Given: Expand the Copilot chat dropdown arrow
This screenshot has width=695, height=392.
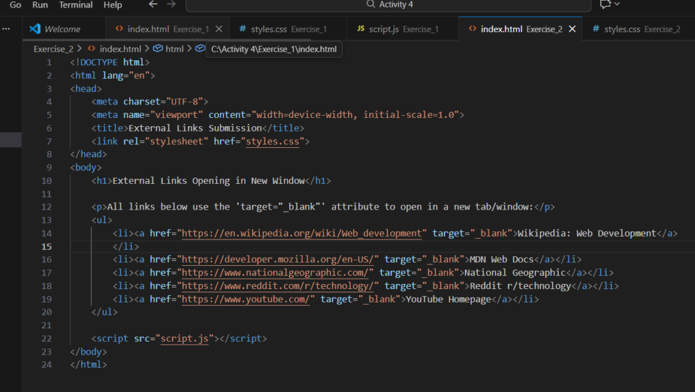Looking at the screenshot, I should click(617, 5).
